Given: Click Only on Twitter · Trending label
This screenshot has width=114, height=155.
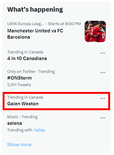Looking at the screenshot, I should click(x=31, y=72).
